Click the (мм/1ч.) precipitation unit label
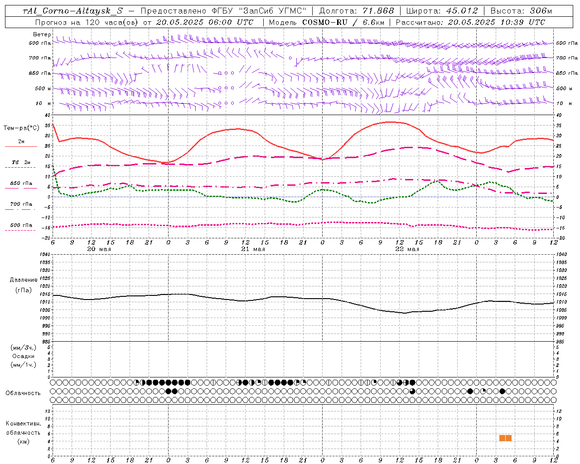 coord(24,365)
